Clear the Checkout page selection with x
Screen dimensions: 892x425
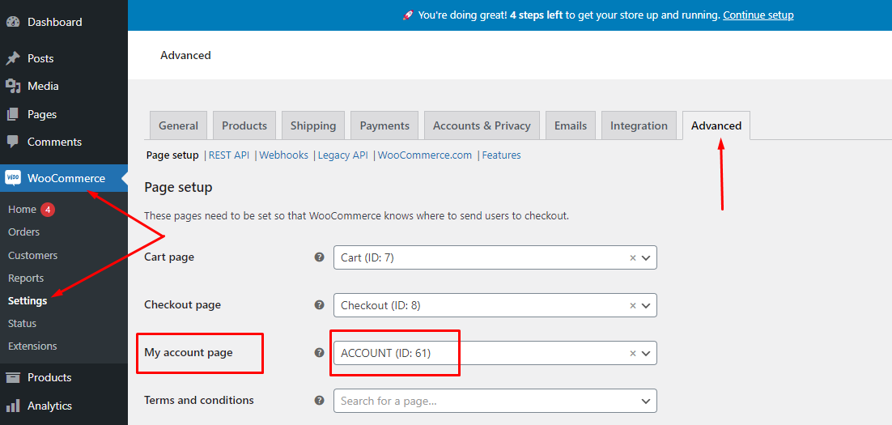[x=633, y=305]
